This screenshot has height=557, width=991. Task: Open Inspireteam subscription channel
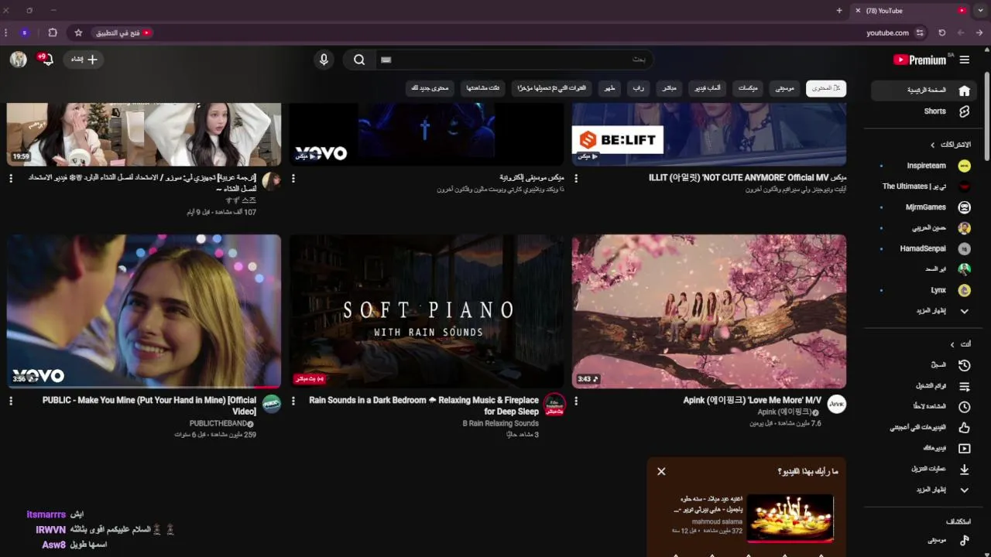tap(925, 166)
